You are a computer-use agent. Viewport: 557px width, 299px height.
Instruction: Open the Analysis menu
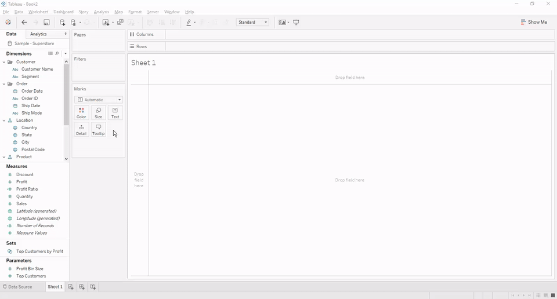(101, 12)
